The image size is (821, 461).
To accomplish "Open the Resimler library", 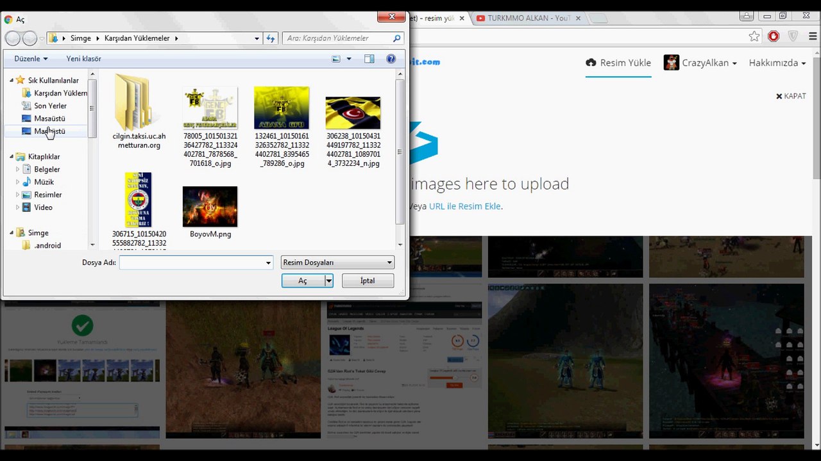I will pos(48,195).
